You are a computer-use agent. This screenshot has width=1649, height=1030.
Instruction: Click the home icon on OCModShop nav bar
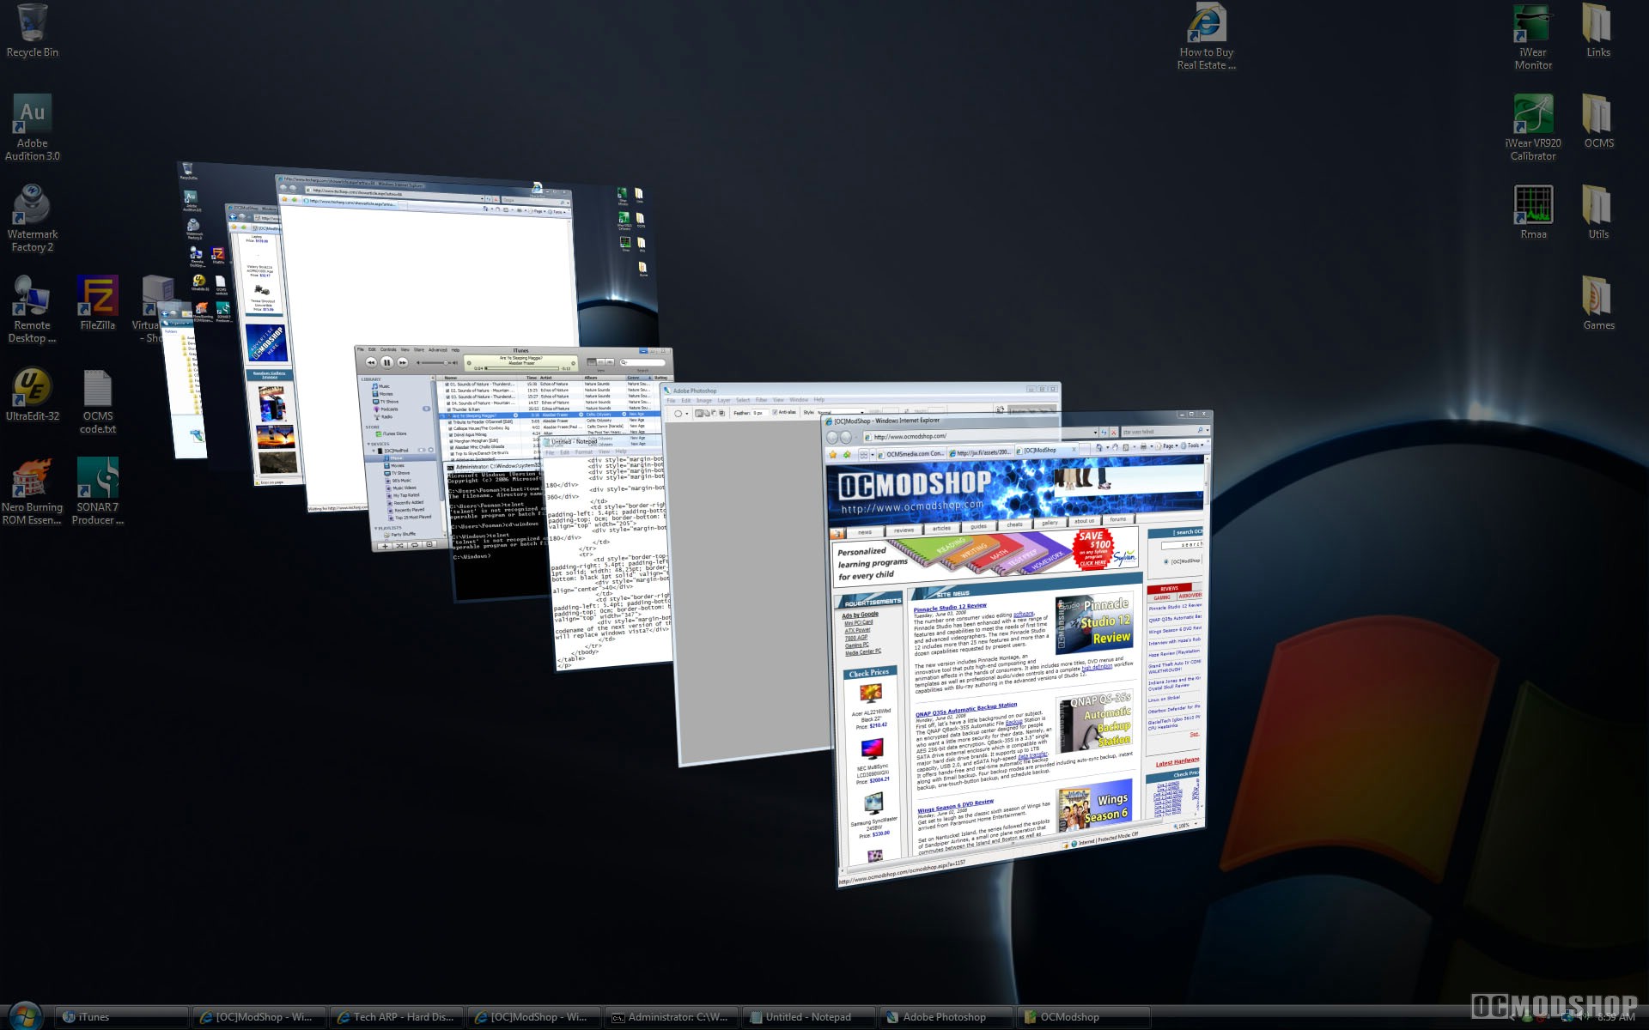pos(838,533)
